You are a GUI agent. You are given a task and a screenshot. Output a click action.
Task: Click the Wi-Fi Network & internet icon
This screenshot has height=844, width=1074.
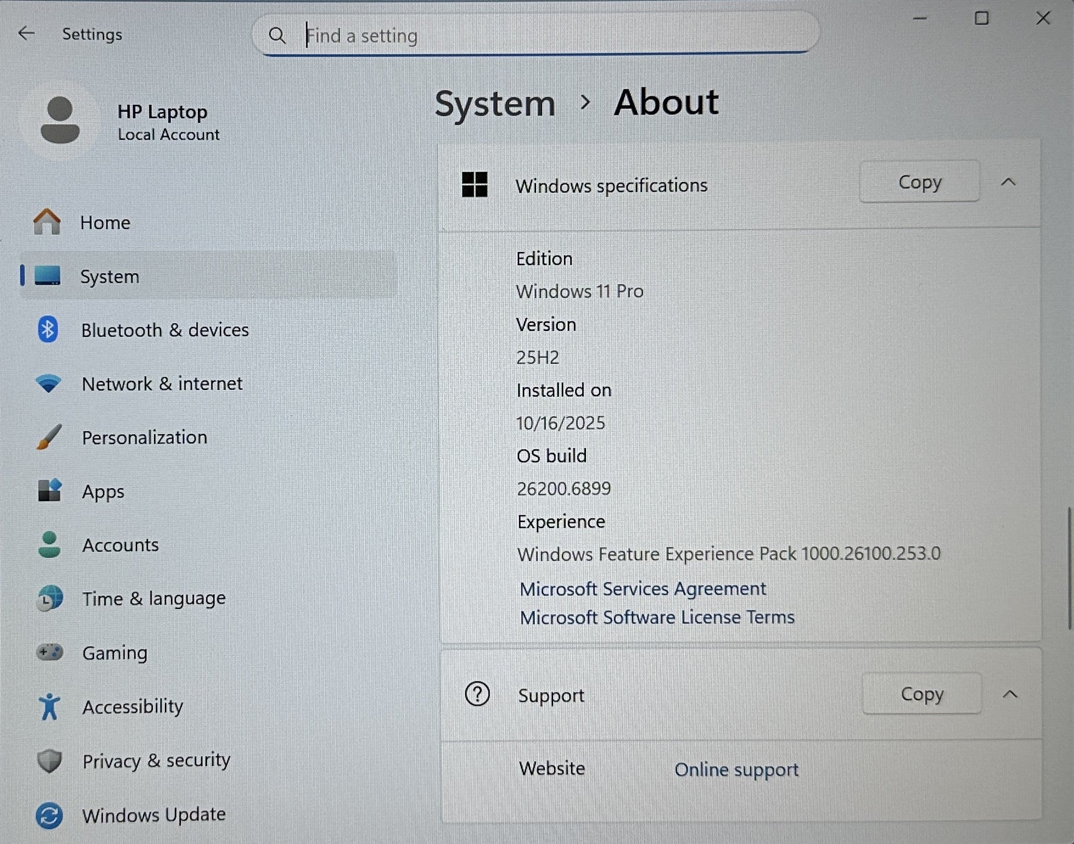click(48, 383)
